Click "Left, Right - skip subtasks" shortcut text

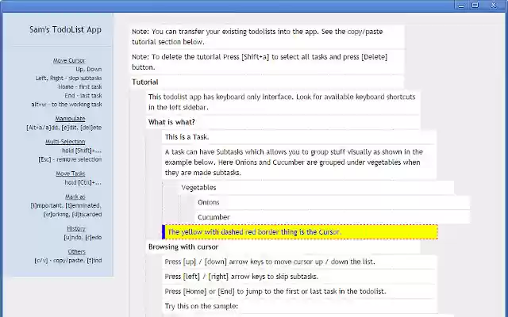click(x=69, y=78)
